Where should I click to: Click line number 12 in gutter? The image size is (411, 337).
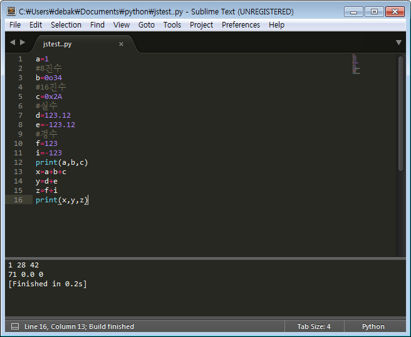pyautogui.click(x=18, y=162)
